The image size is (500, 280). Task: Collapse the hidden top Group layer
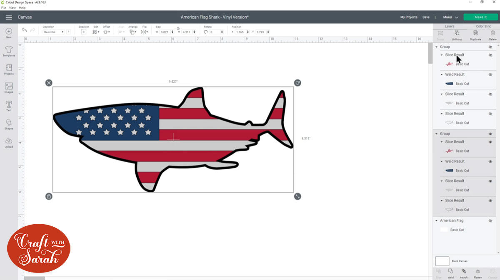[436, 47]
